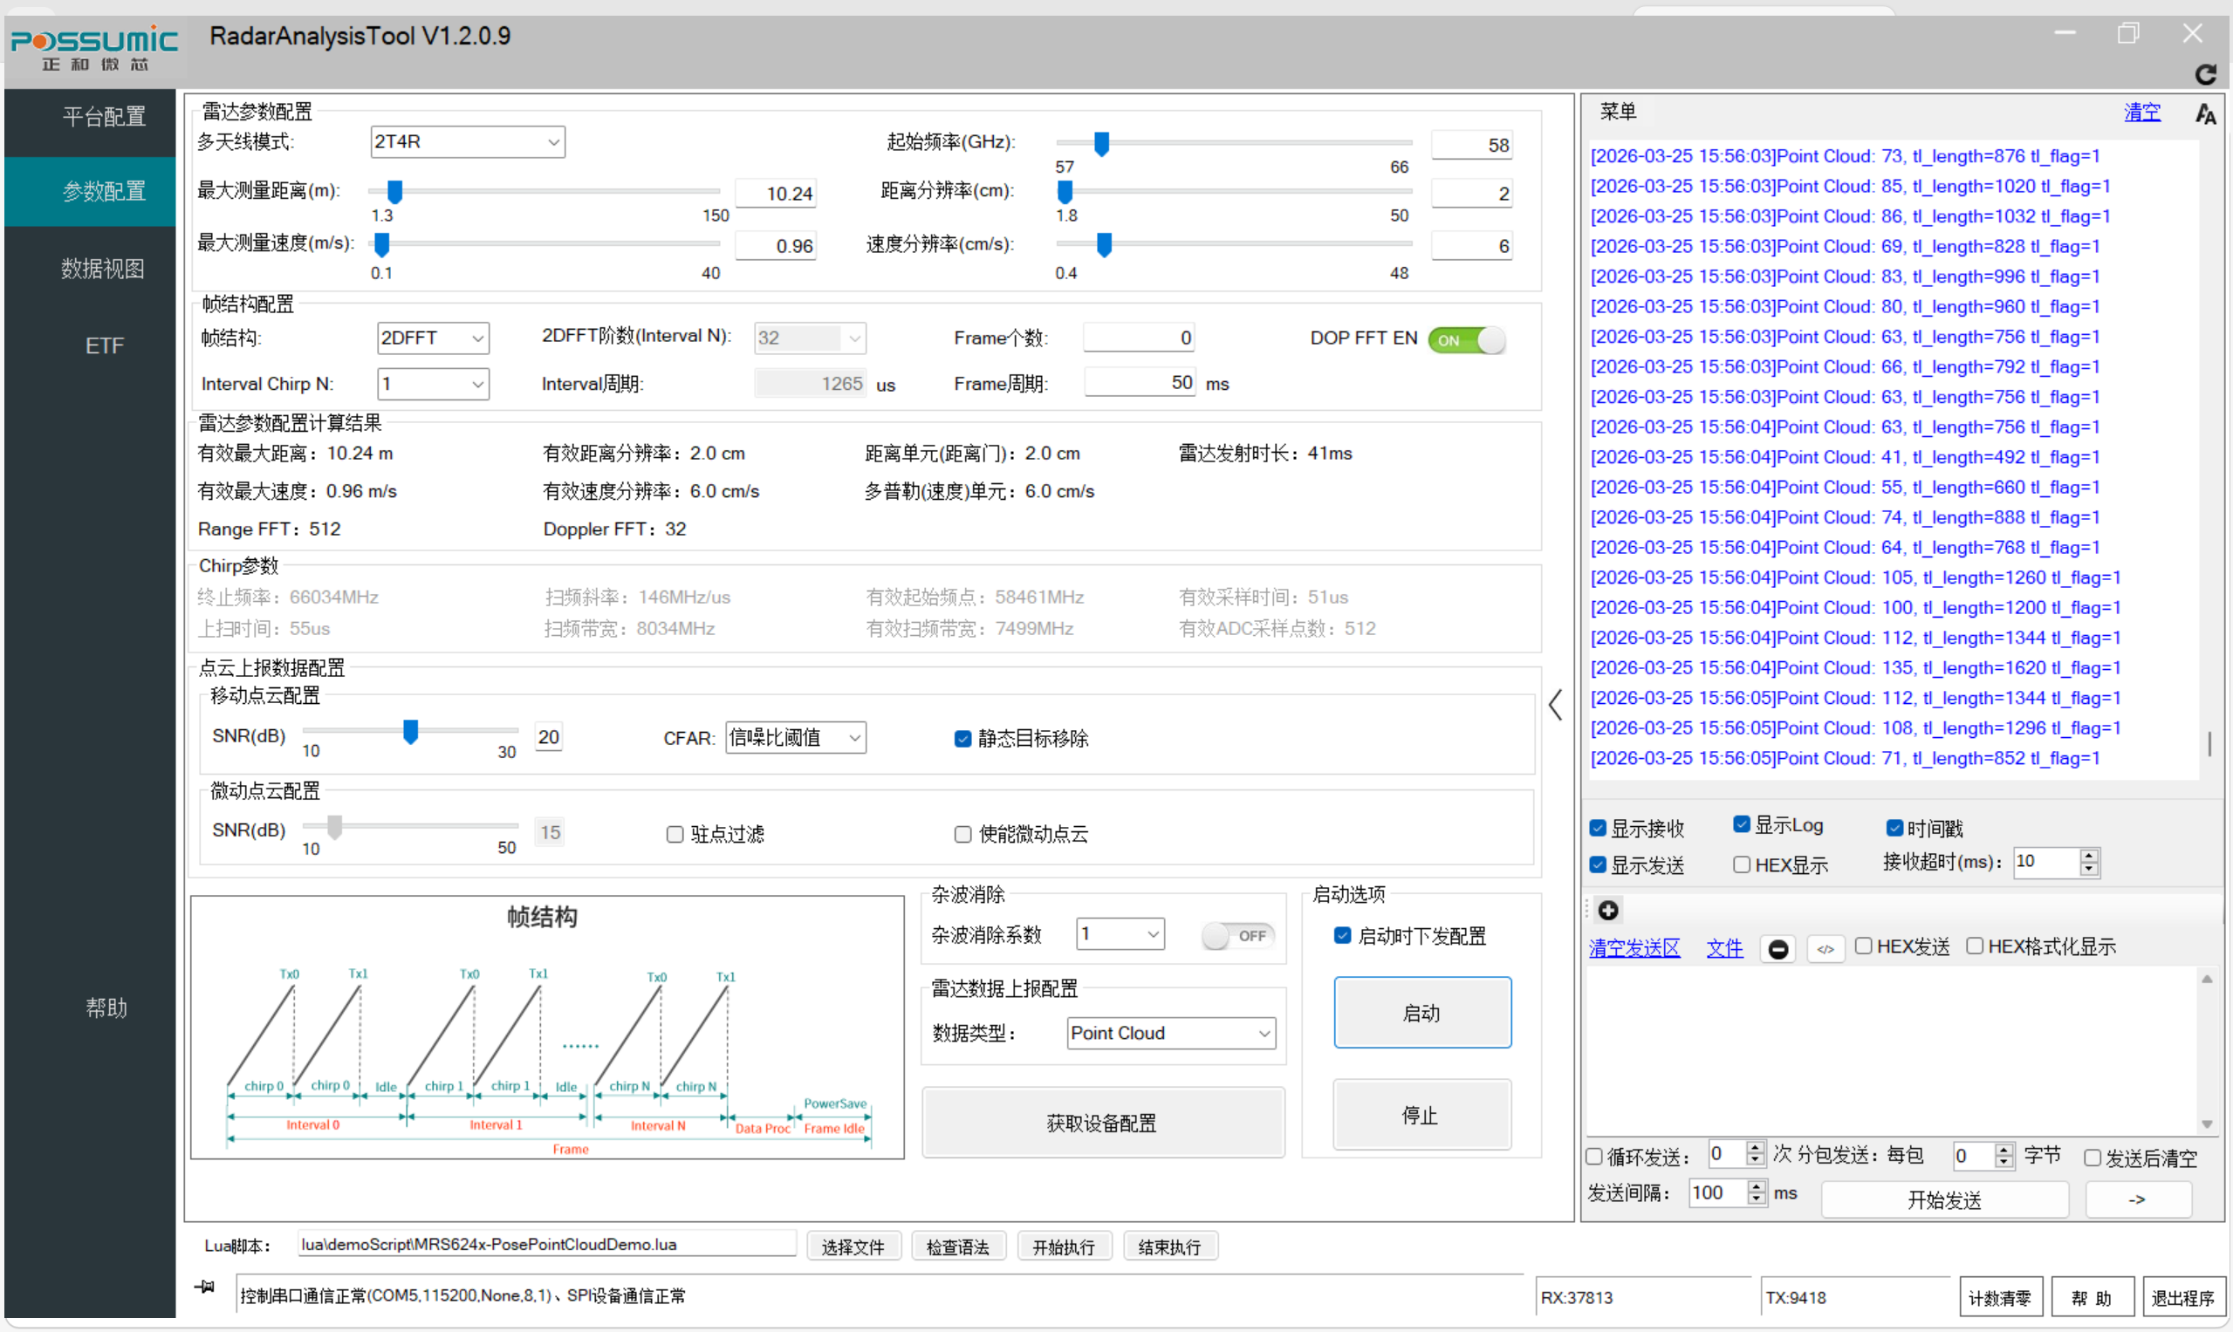2233x1332 pixels.
Task: Open the 平台配置 sidebar tab
Action: tap(102, 117)
